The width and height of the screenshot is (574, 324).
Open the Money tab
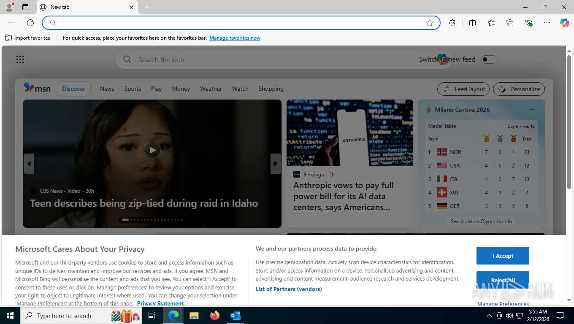(181, 89)
